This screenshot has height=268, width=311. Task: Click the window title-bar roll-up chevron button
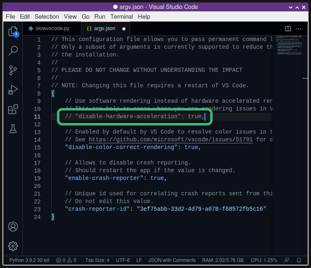pos(297,7)
